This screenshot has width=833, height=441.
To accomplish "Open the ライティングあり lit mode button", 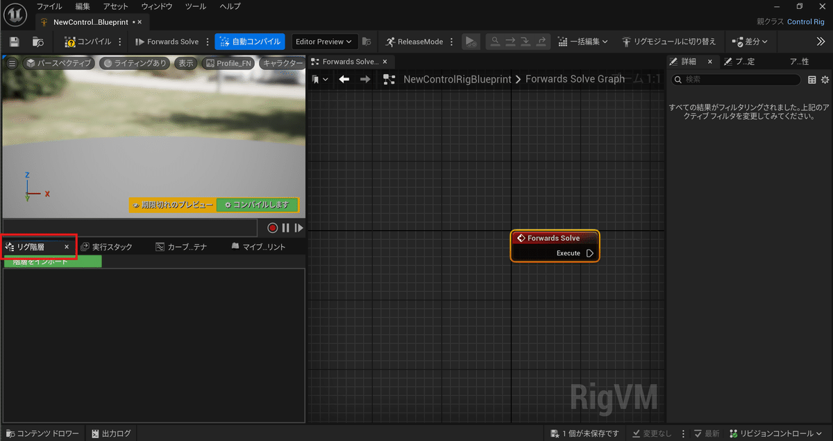I will tap(135, 63).
